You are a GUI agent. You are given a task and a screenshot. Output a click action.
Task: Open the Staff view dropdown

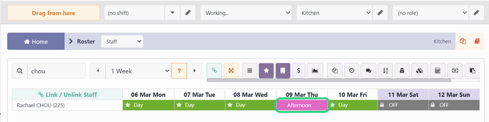[x=122, y=42]
